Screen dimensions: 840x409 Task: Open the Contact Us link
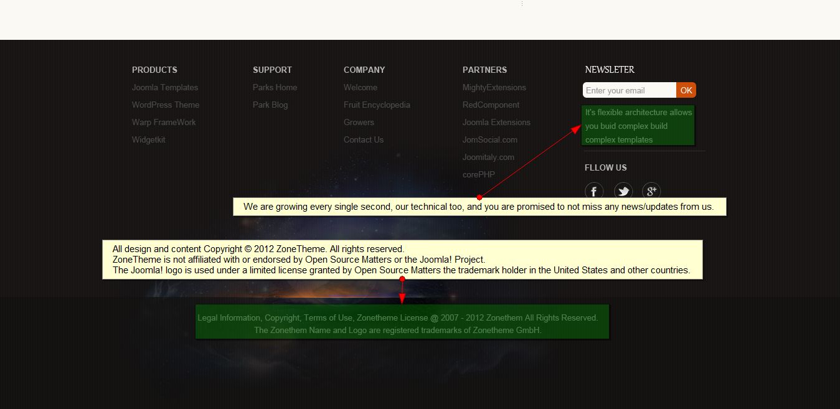point(364,140)
